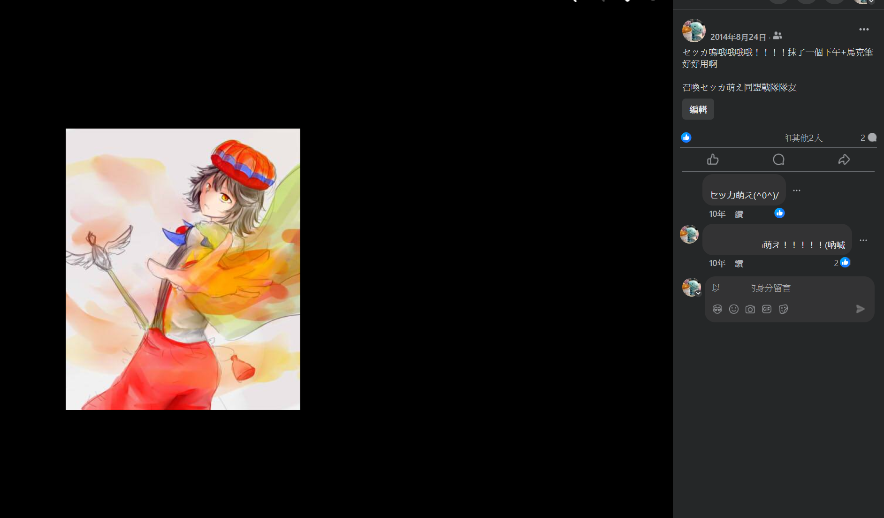Viewport: 884px width, 518px height.
Task: Open the 10年 timestamp of the first comment
Action: tap(717, 214)
